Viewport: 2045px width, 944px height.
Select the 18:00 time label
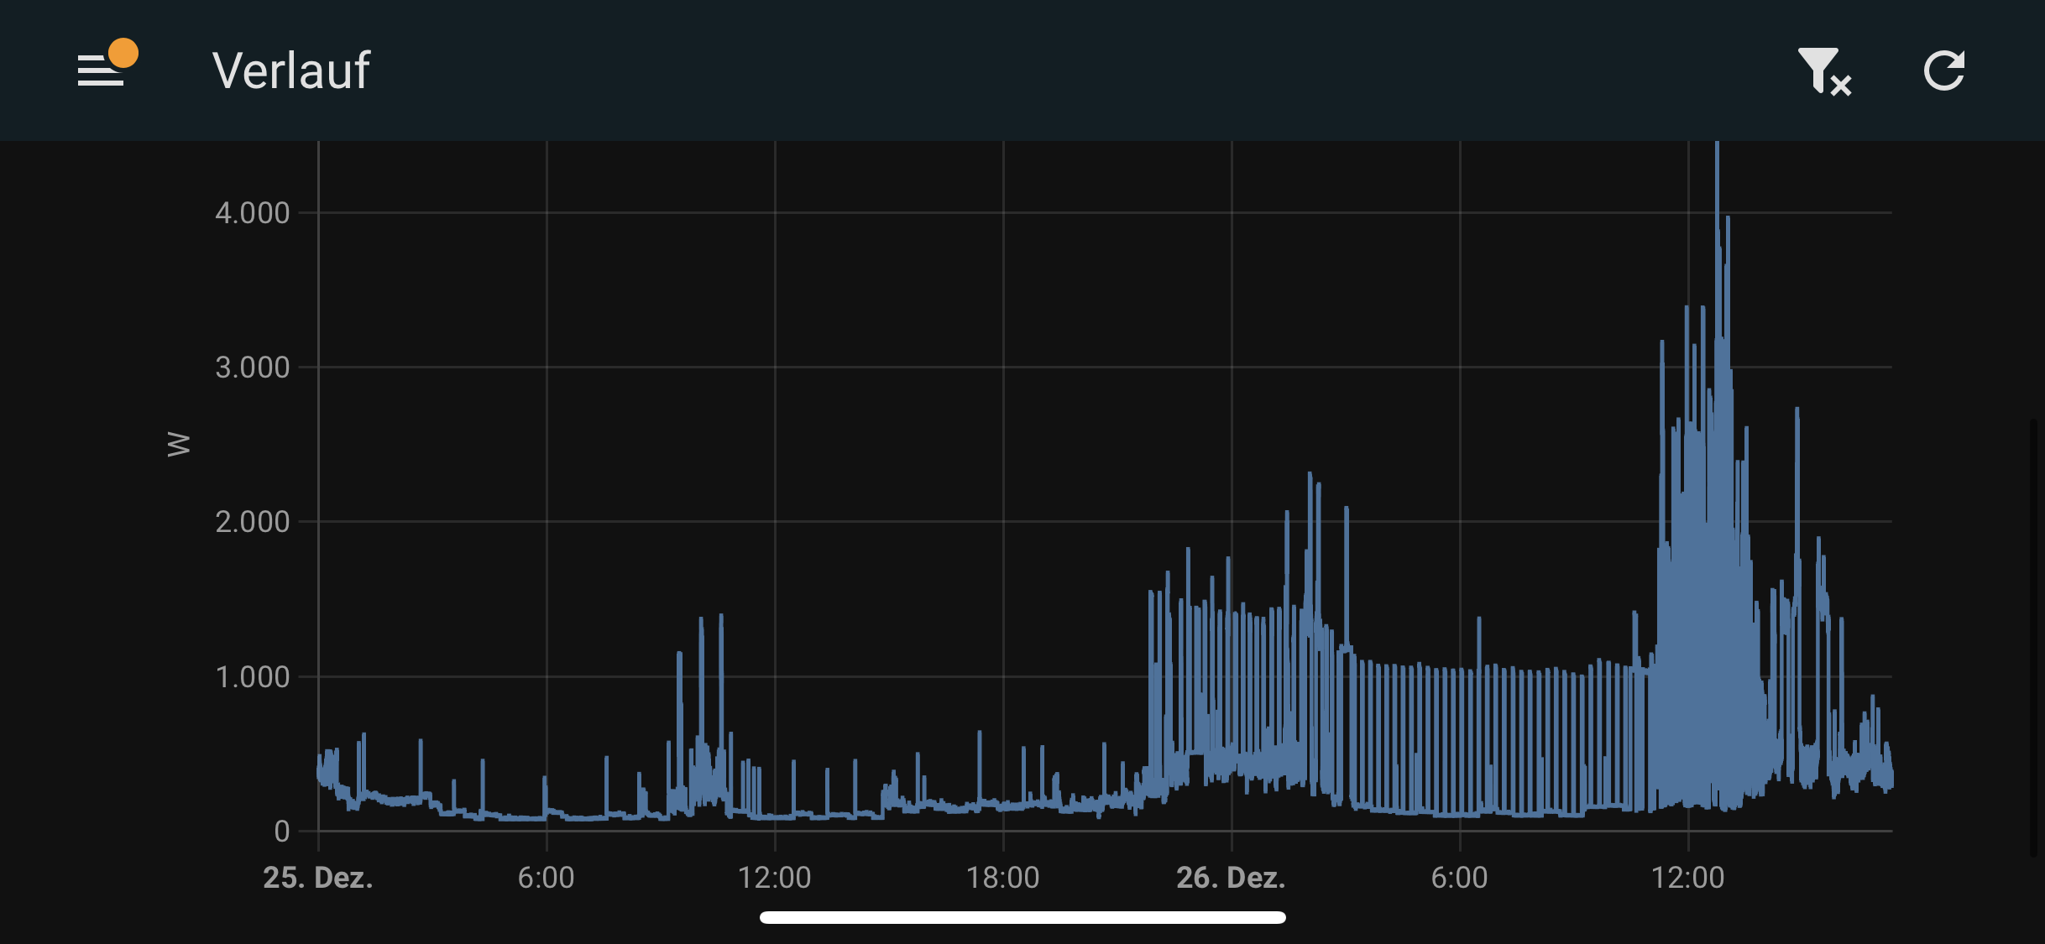pyautogui.click(x=1002, y=878)
